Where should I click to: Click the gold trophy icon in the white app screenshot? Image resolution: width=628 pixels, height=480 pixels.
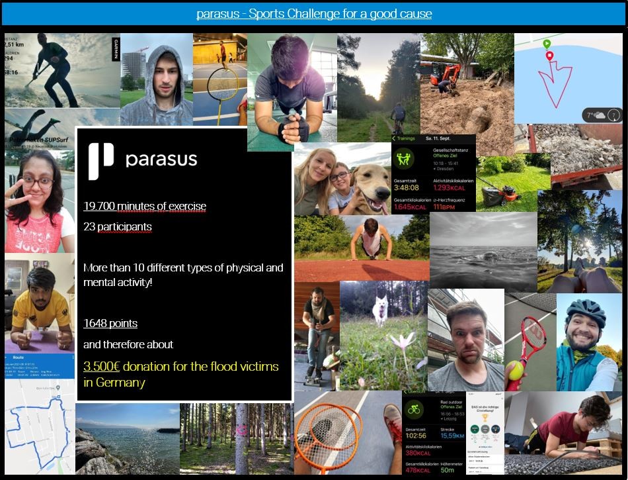point(485,418)
